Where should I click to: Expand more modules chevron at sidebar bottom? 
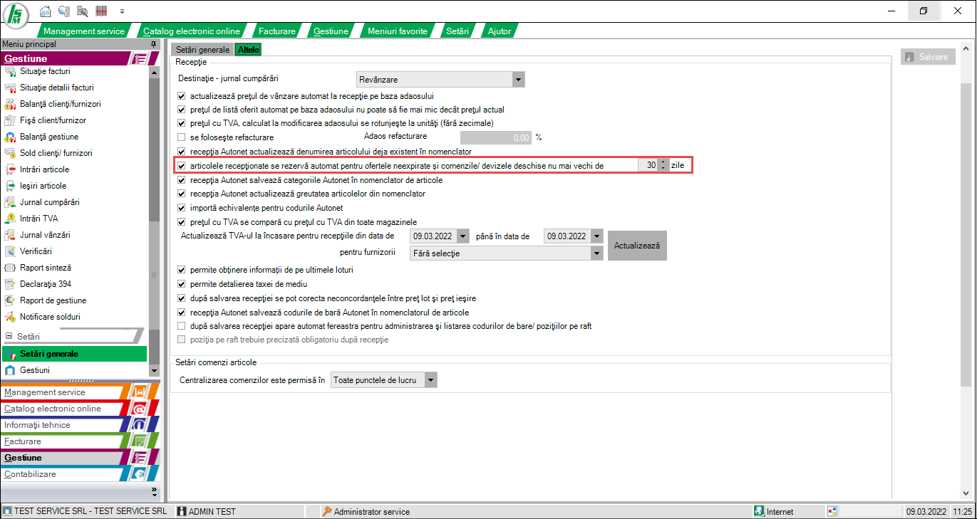(x=155, y=491)
